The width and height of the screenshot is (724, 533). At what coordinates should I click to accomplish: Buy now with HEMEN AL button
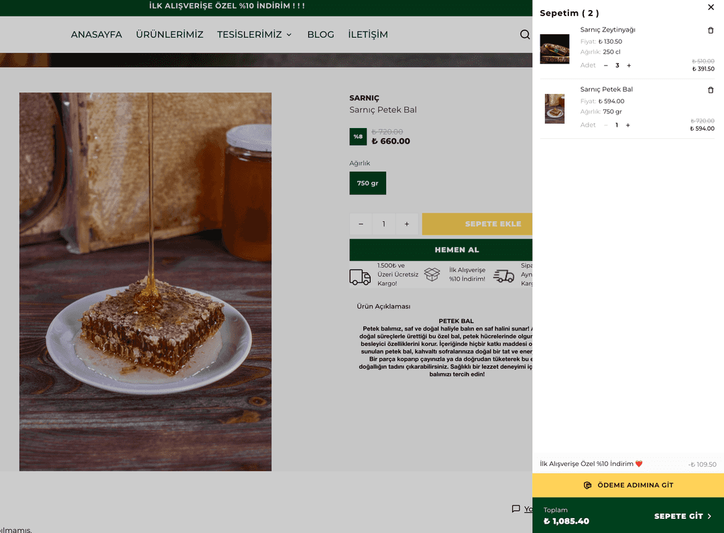coord(441,250)
